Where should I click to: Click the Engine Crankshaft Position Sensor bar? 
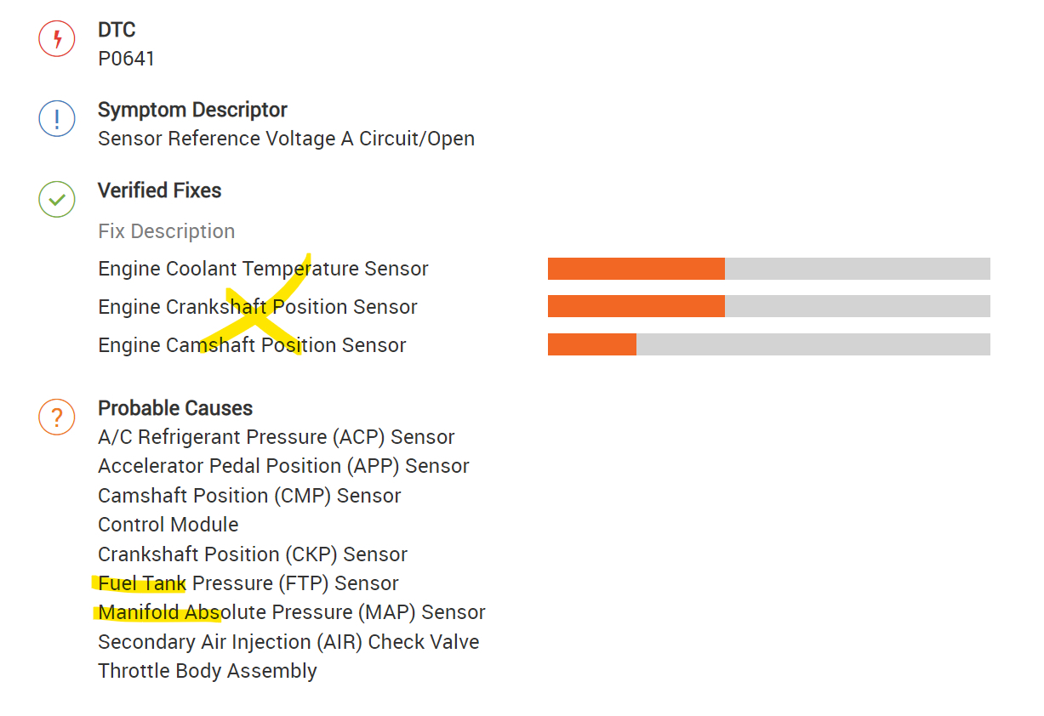768,306
